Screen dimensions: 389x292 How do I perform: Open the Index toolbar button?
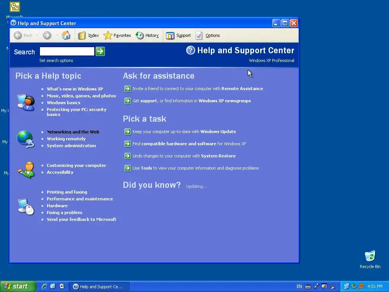(88, 35)
